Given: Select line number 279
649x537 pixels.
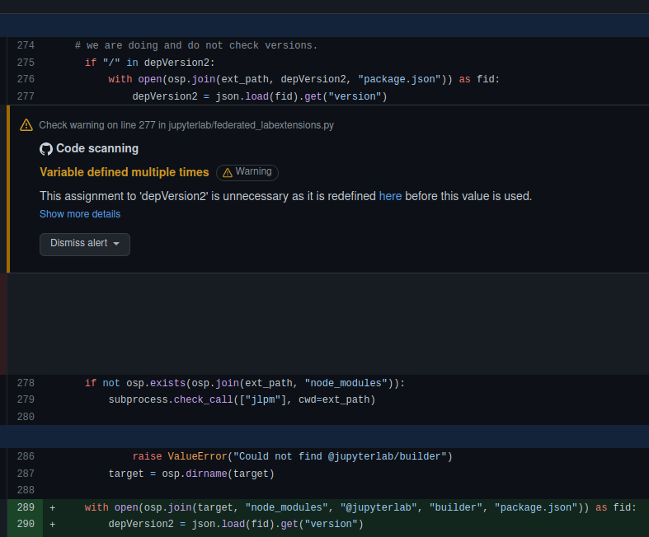Looking at the screenshot, I should (26, 399).
